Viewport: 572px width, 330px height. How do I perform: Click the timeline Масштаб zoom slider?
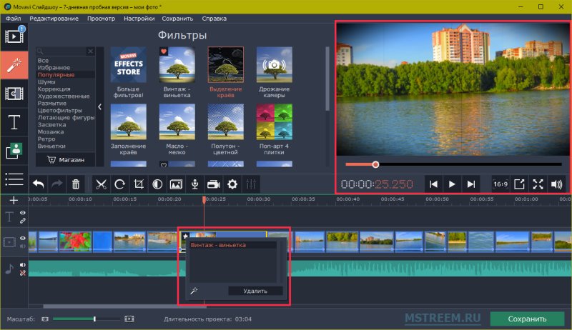(86, 319)
